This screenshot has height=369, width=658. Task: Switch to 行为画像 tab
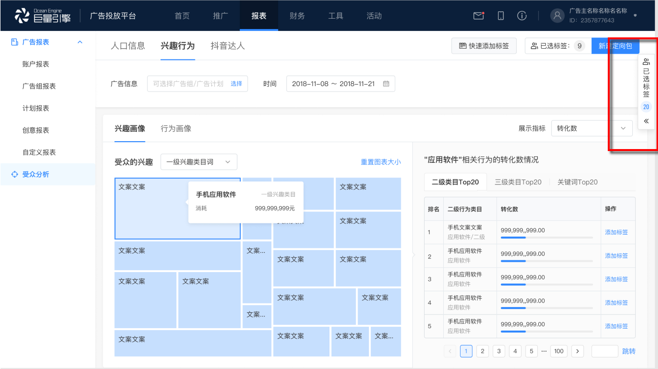[176, 128]
